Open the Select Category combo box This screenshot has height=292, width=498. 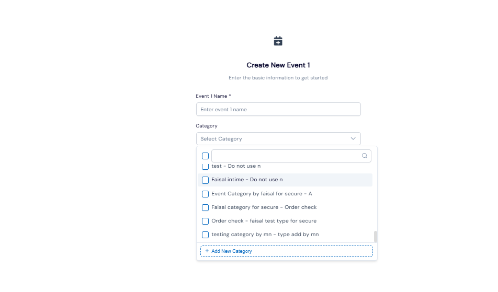pyautogui.click(x=272, y=138)
